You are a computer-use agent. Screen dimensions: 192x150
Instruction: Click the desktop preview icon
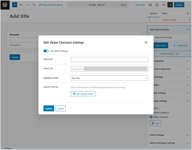pyautogui.click(x=150, y=5)
